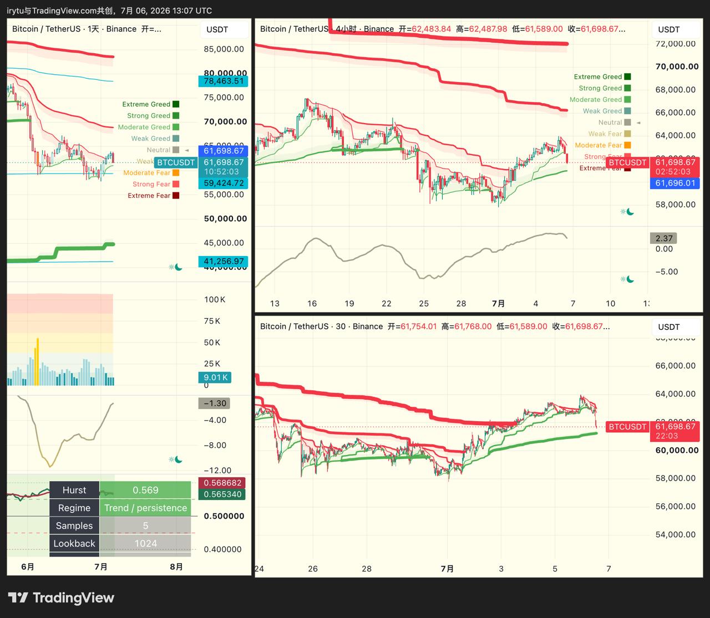Image resolution: width=710 pixels, height=618 pixels.
Task: Click Neutral arrow marker in 4-hour legend
Action: [638, 122]
